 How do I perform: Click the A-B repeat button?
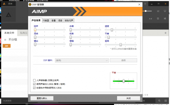(x=150, y=19)
